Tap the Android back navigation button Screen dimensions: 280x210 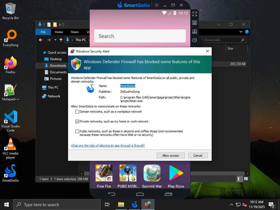(112, 194)
